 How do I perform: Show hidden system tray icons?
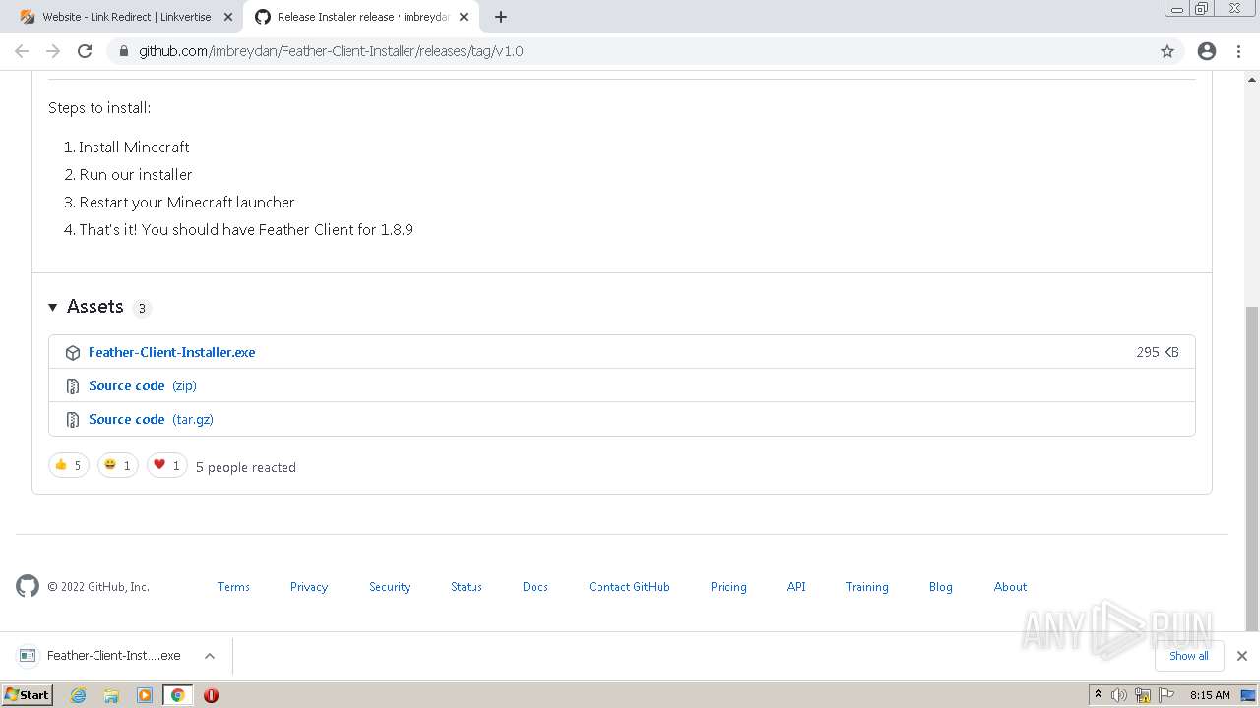[1098, 695]
